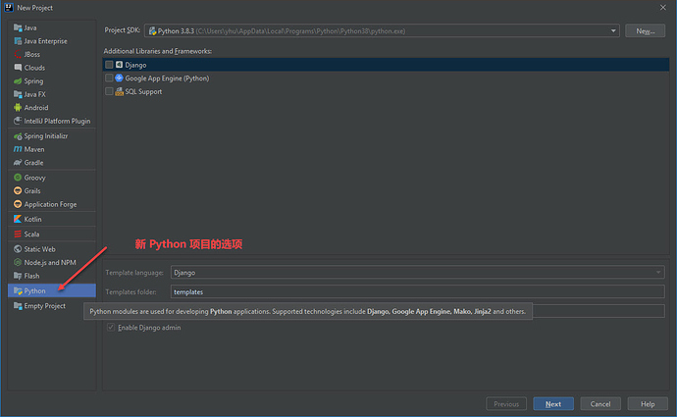The width and height of the screenshot is (677, 417).
Task: Tick the SQL Support checkbox
Action: pos(109,91)
